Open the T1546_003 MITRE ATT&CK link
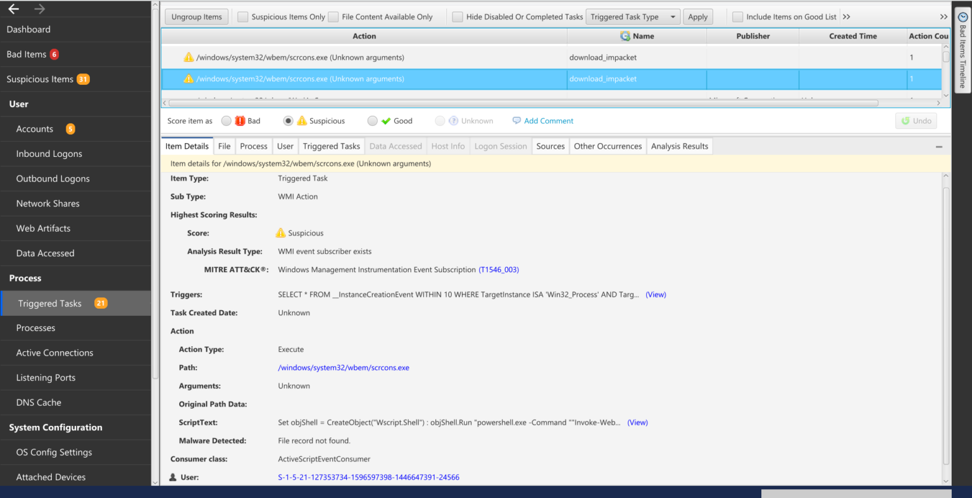 point(499,269)
